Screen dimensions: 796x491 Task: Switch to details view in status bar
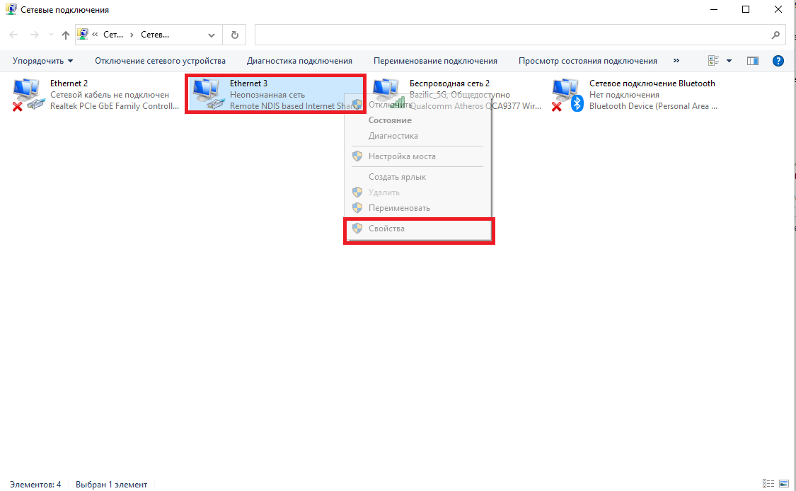(769, 484)
